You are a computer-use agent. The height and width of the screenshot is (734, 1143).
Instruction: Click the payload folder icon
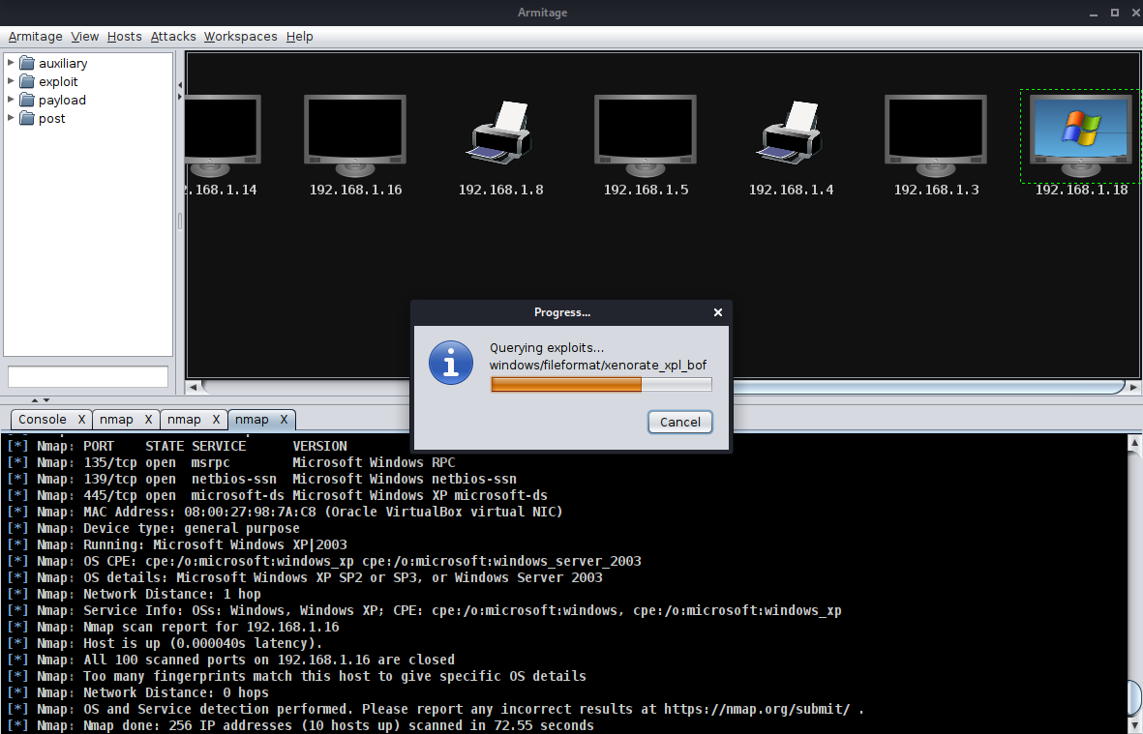pyautogui.click(x=27, y=100)
